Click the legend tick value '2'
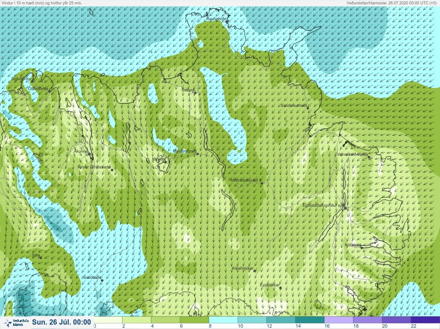The image size is (440, 329). pos(124,326)
